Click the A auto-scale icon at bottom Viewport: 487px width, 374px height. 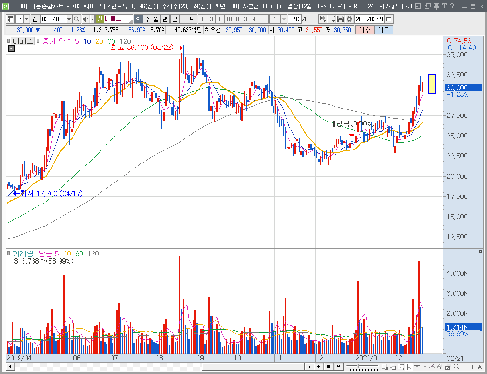[480, 367]
